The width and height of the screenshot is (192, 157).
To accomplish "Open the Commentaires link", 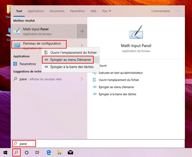I will [161, 11].
